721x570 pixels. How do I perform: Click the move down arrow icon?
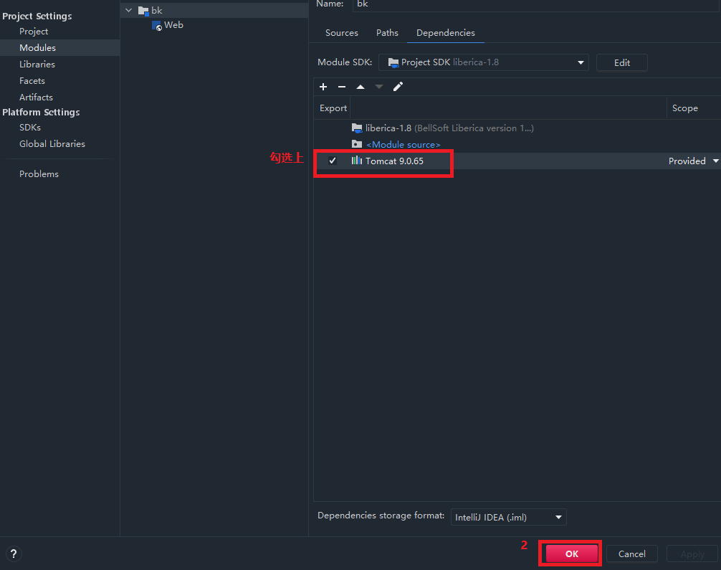pos(379,87)
